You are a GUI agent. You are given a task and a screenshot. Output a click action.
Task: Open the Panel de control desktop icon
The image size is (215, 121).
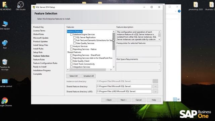point(5,83)
